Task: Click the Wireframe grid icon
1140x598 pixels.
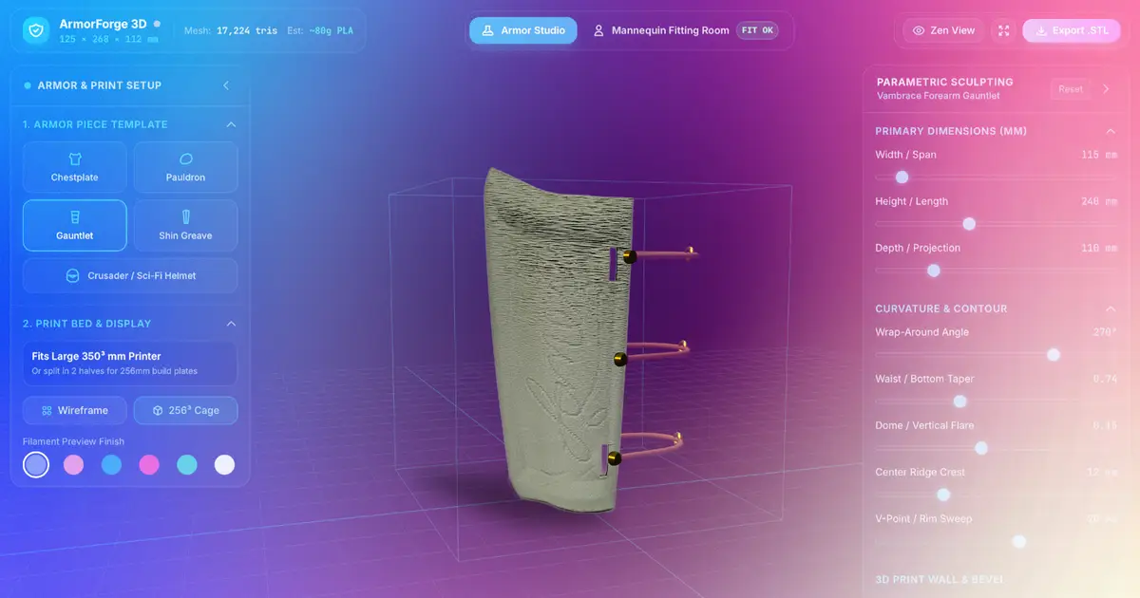Action: point(47,410)
